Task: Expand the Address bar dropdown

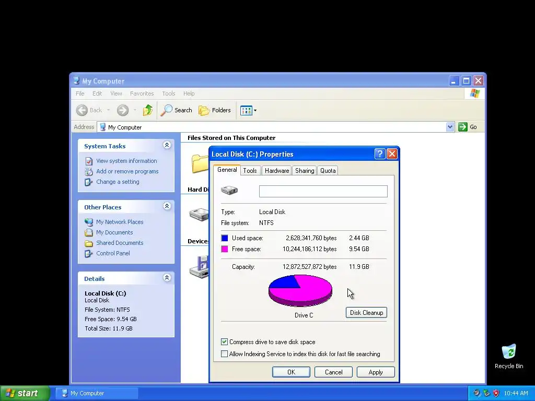Action: 450,127
